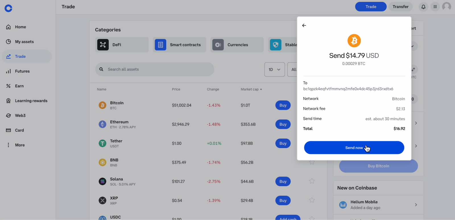
Task: Click the user profile avatar
Action: pos(446,7)
